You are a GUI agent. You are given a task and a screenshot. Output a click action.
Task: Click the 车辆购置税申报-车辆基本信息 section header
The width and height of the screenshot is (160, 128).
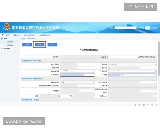tap(32, 79)
